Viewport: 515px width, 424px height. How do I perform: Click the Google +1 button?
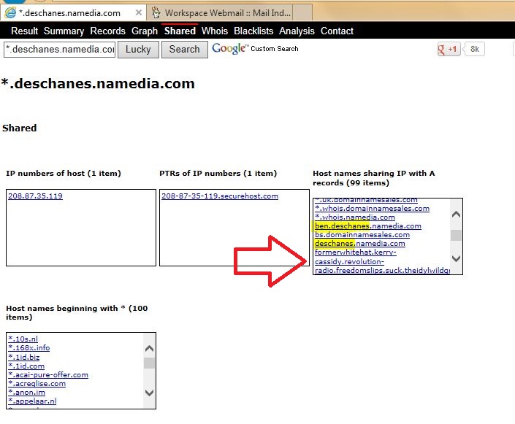click(x=448, y=49)
